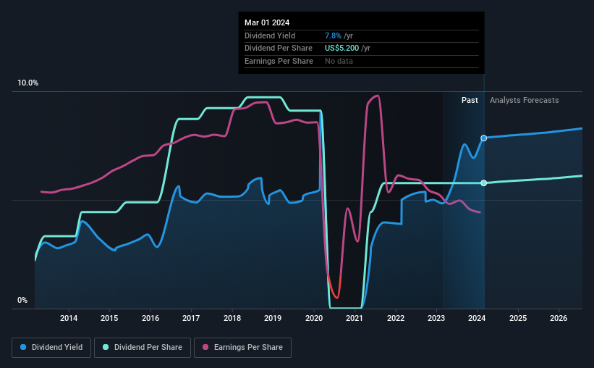Click the 2017 x-axis label
Viewport: 594px width, 368px height.
[x=191, y=318]
